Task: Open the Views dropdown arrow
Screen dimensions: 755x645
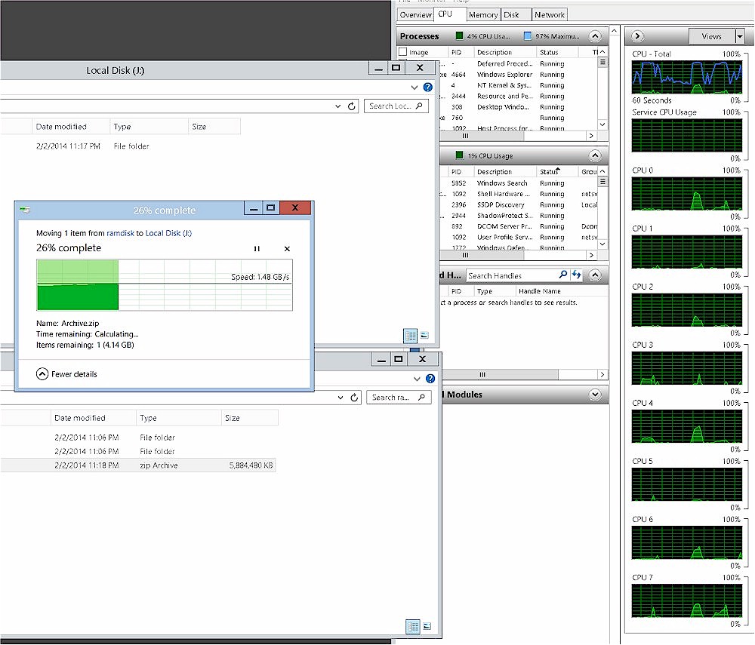Action: click(740, 36)
